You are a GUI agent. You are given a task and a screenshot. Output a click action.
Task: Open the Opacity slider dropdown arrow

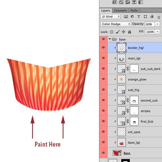click(x=158, y=24)
